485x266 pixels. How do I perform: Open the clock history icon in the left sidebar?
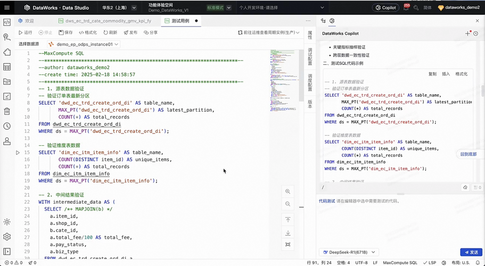coord(7,126)
